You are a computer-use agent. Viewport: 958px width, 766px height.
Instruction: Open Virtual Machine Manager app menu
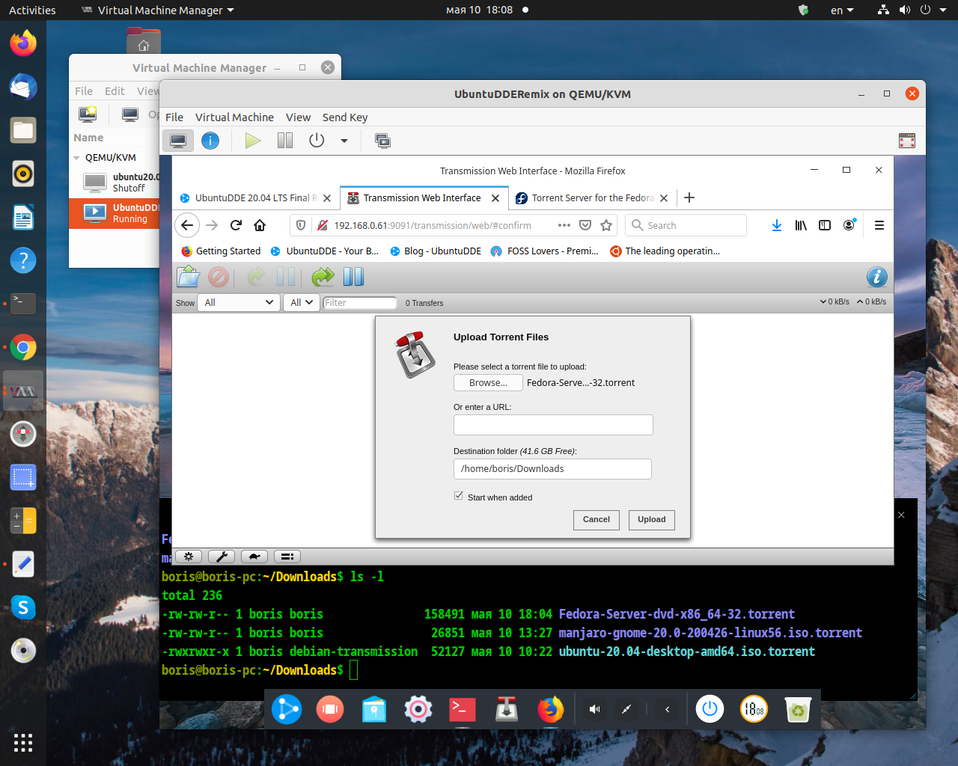(158, 10)
